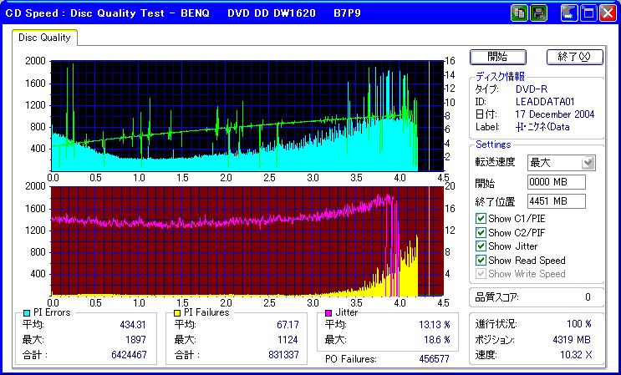Click the yellow PI Failures color swatch
Viewport: 621px width, 375px height.
177,313
